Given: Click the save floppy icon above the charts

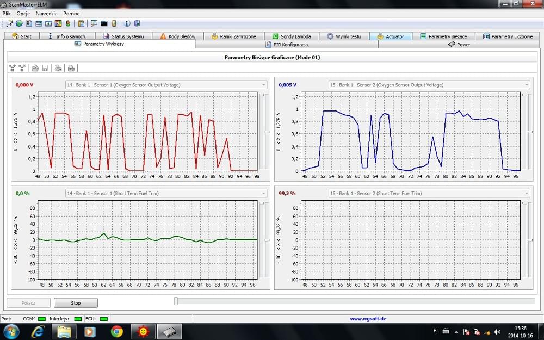Looking at the screenshot, I should click(45, 68).
